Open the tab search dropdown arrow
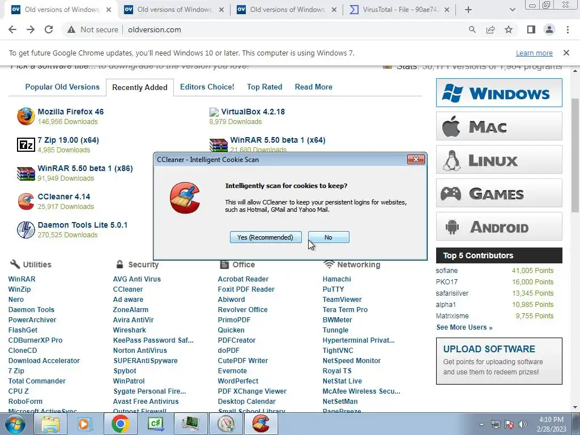The image size is (580, 435). (512, 10)
